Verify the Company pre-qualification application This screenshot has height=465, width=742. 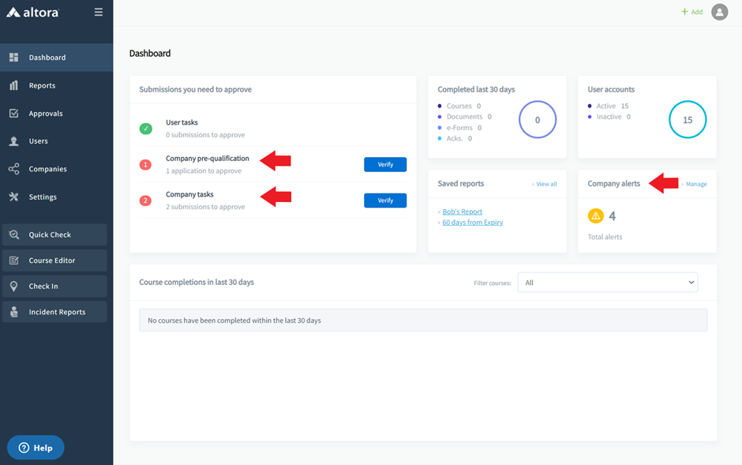384,164
